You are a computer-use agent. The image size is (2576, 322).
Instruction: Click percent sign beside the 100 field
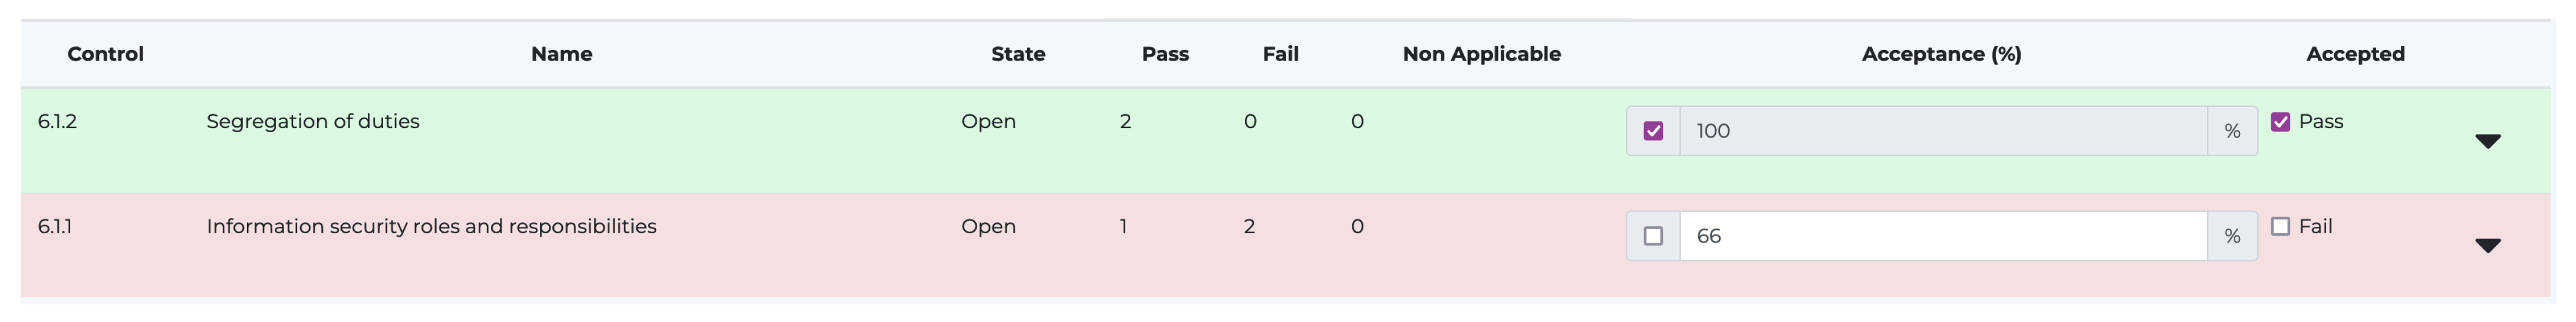click(2232, 130)
